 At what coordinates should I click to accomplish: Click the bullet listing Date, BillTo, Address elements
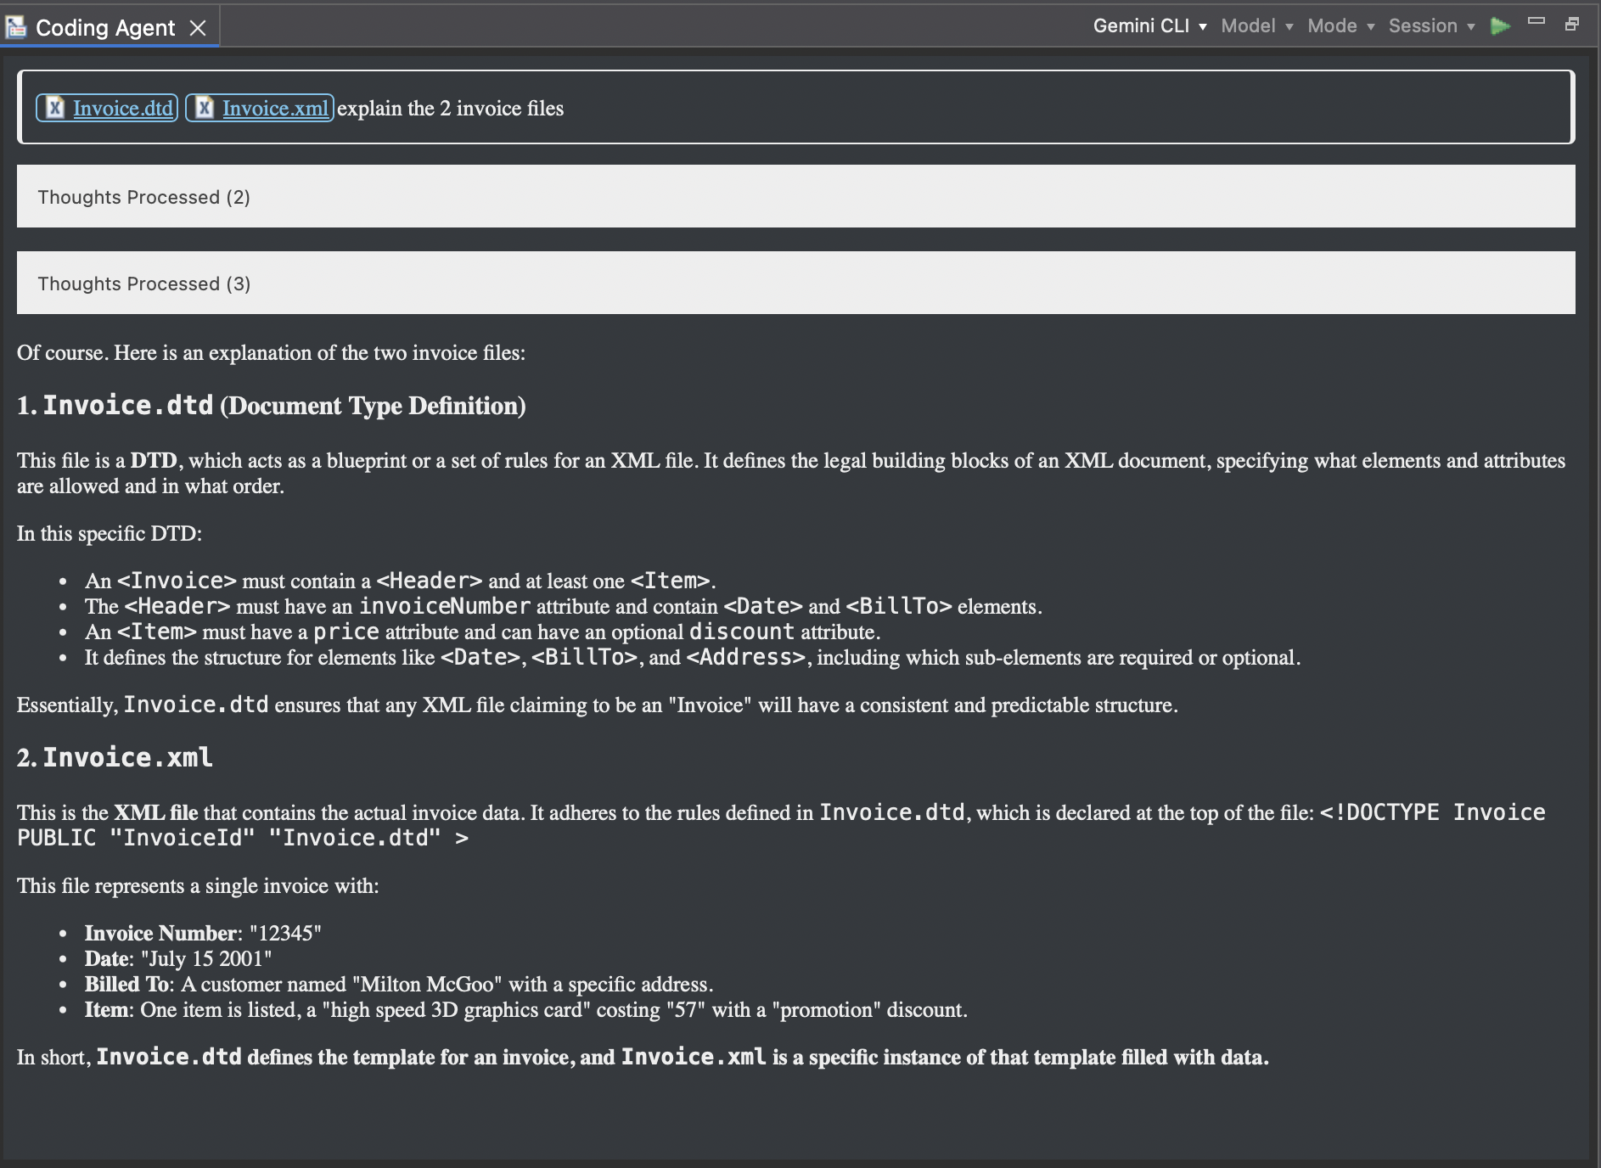pyautogui.click(x=693, y=657)
